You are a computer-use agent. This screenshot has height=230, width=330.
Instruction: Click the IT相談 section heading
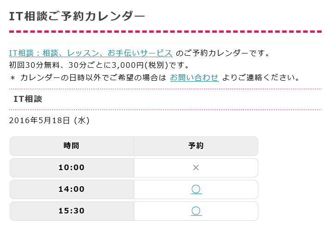(28, 99)
